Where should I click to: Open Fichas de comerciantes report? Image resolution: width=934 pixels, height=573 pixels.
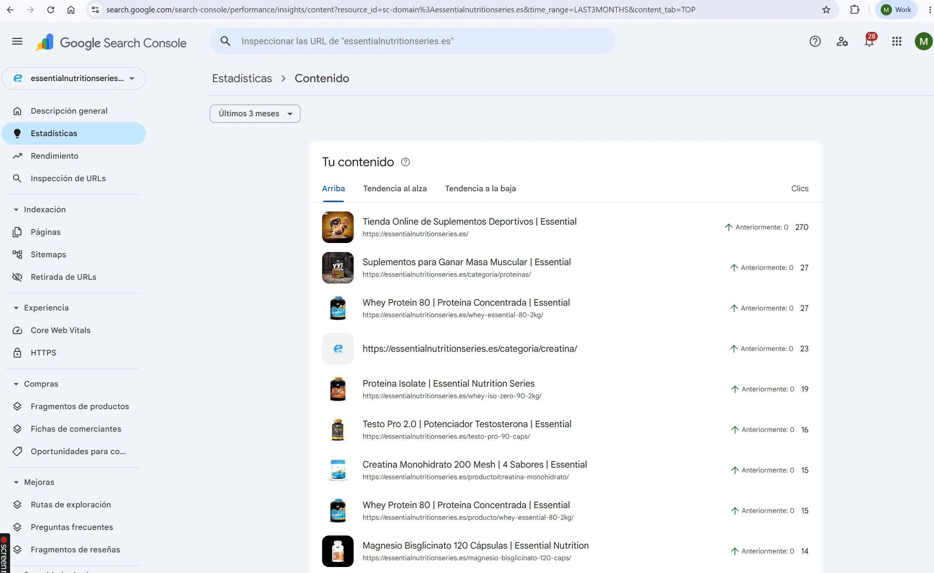[74, 429]
